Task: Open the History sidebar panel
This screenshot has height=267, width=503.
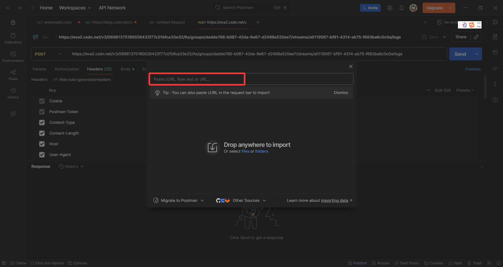Action: click(x=13, y=93)
